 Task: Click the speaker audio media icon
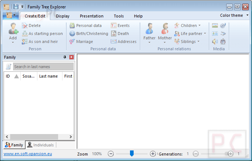pos(215,42)
